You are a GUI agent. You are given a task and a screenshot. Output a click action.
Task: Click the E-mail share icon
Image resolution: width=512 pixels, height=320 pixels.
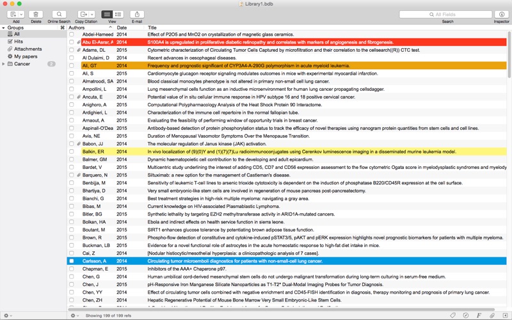(x=137, y=14)
